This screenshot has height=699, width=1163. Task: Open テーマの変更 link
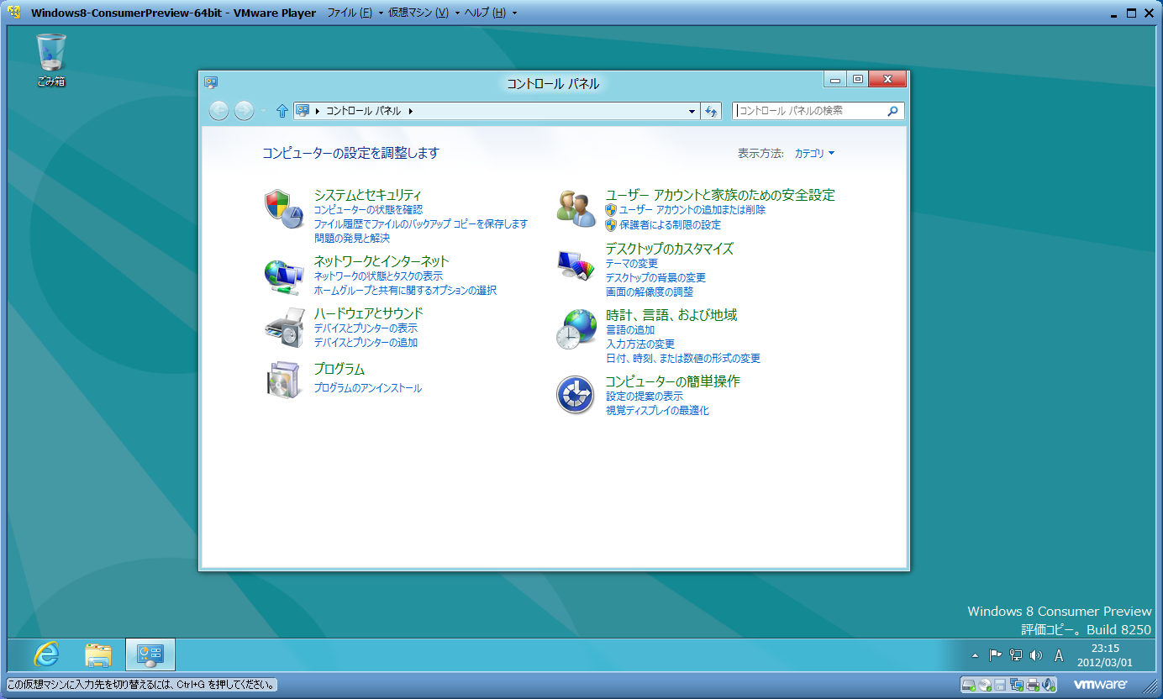(x=632, y=264)
